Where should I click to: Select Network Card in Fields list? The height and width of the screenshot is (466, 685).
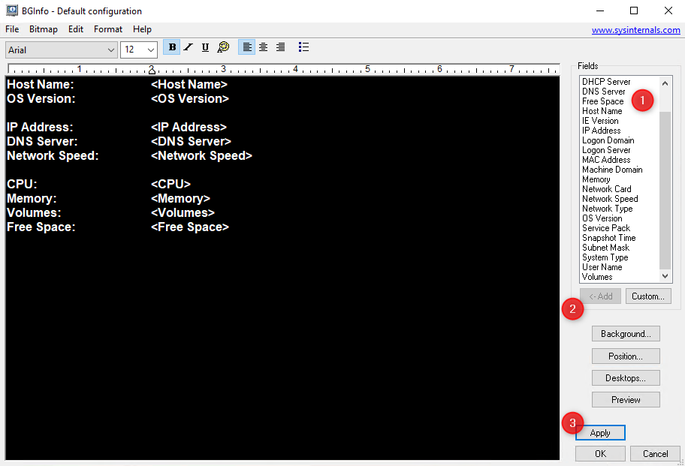tap(606, 189)
